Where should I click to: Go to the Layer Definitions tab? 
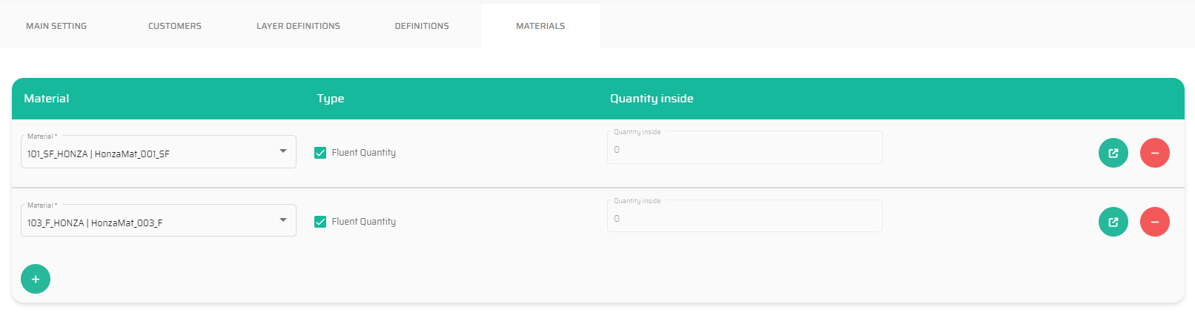click(298, 26)
